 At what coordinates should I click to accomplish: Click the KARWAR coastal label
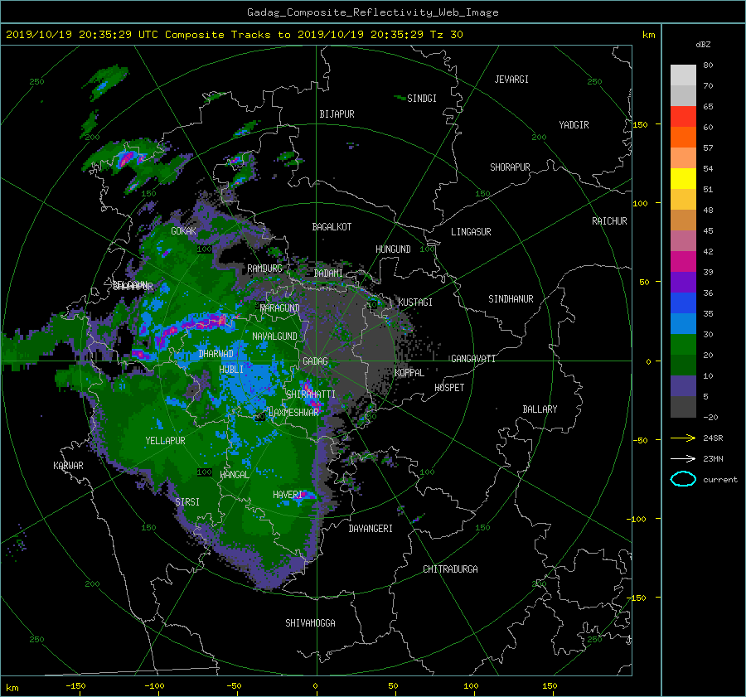(x=68, y=465)
